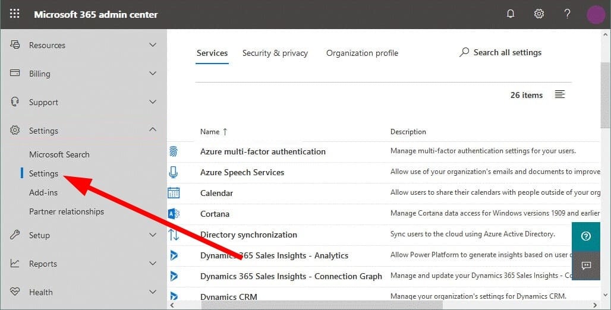Expand the Reports section chevron
The width and height of the screenshot is (611, 310).
(153, 263)
